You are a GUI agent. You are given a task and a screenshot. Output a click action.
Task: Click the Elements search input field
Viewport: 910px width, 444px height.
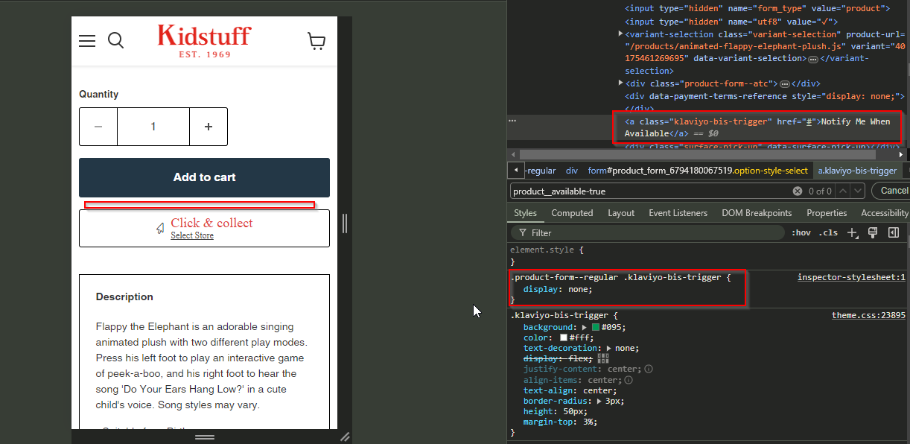coord(652,191)
